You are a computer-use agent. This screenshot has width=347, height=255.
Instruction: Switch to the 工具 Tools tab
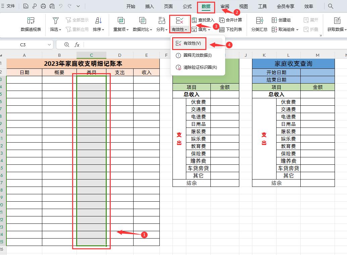point(262,6)
